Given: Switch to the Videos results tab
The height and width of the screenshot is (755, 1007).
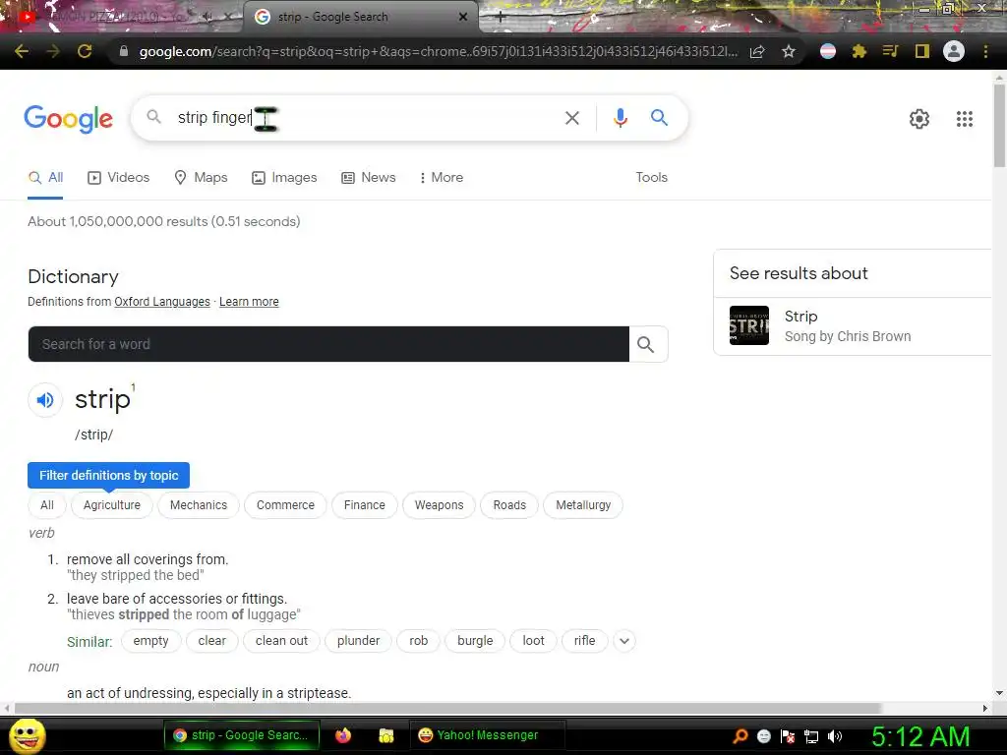Looking at the screenshot, I should tap(118, 178).
